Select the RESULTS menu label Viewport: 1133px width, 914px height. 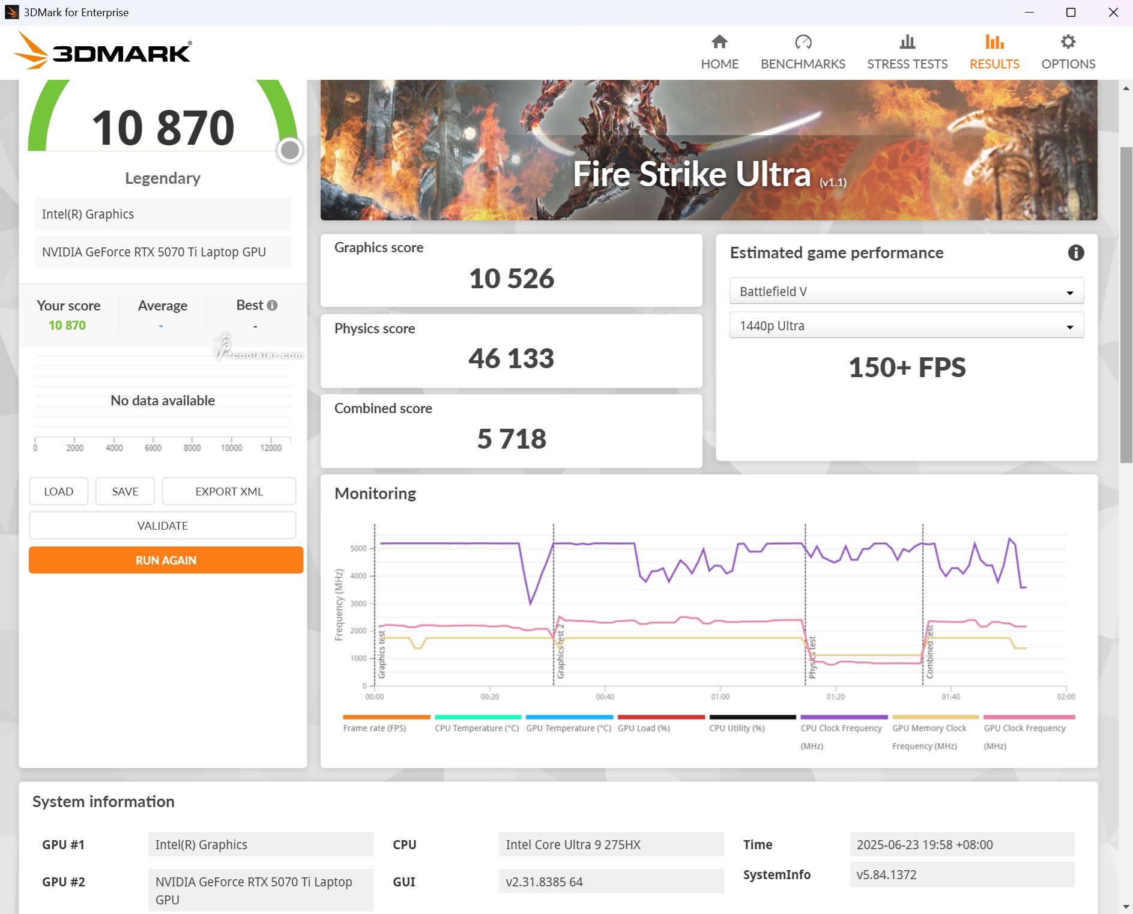[x=994, y=64]
